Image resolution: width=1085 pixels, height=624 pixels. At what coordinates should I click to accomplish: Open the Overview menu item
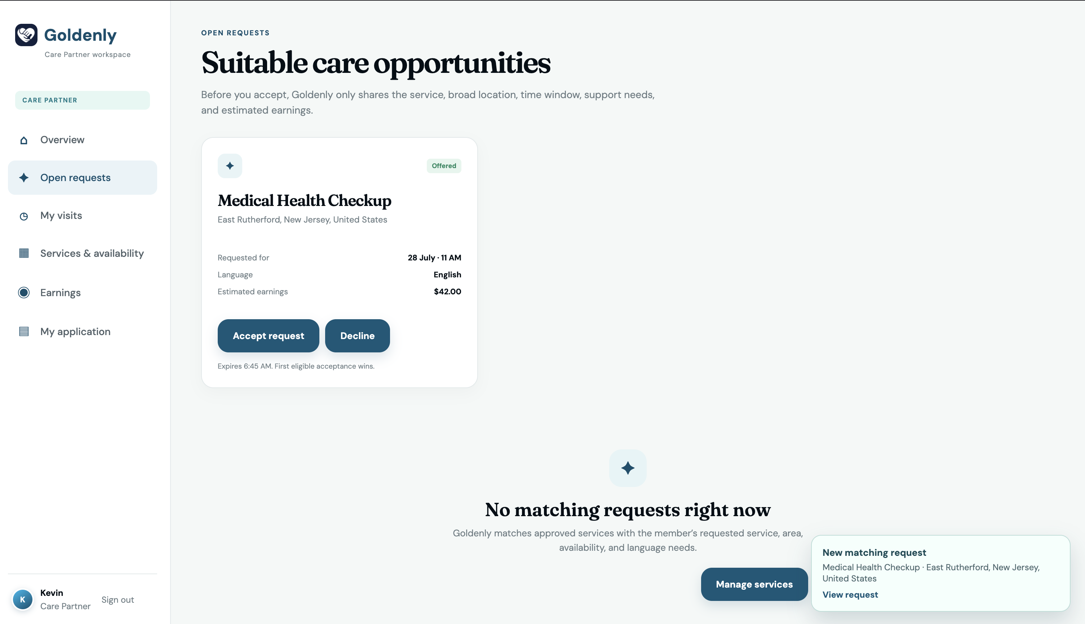click(83, 140)
